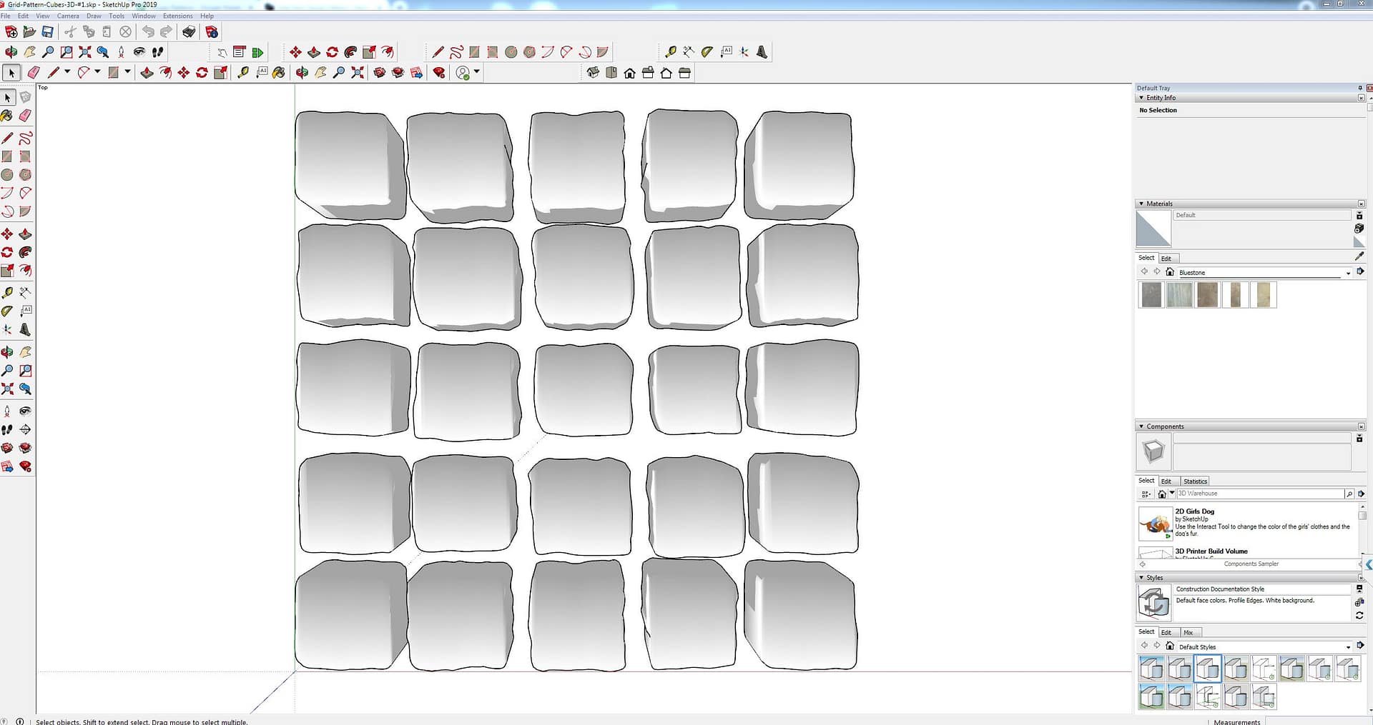Viewport: 1373px width, 725px height.
Task: Select the Walk footprints tool
Action: [x=7, y=430]
